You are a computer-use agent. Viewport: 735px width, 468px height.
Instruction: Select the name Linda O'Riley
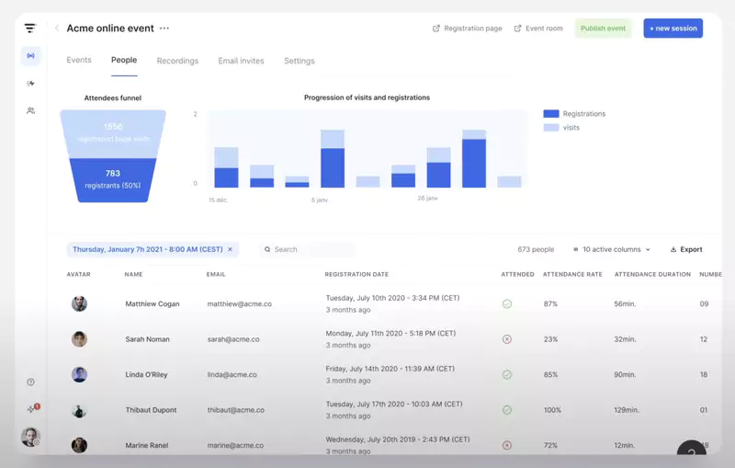point(146,375)
